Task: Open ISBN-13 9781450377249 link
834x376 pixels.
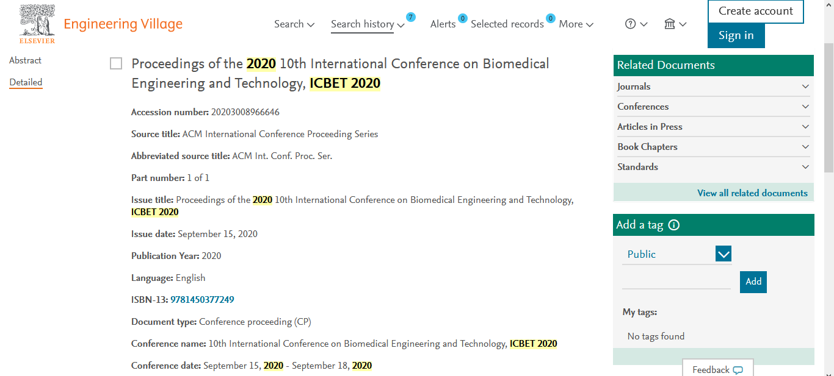Action: click(x=202, y=300)
